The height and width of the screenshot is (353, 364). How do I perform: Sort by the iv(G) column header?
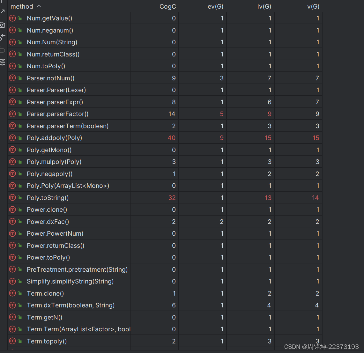point(264,6)
